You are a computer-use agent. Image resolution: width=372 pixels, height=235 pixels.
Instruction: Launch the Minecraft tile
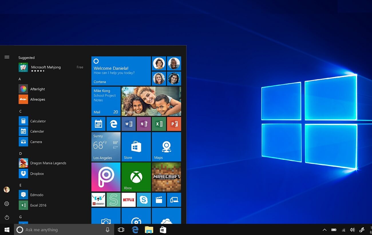[x=166, y=176]
